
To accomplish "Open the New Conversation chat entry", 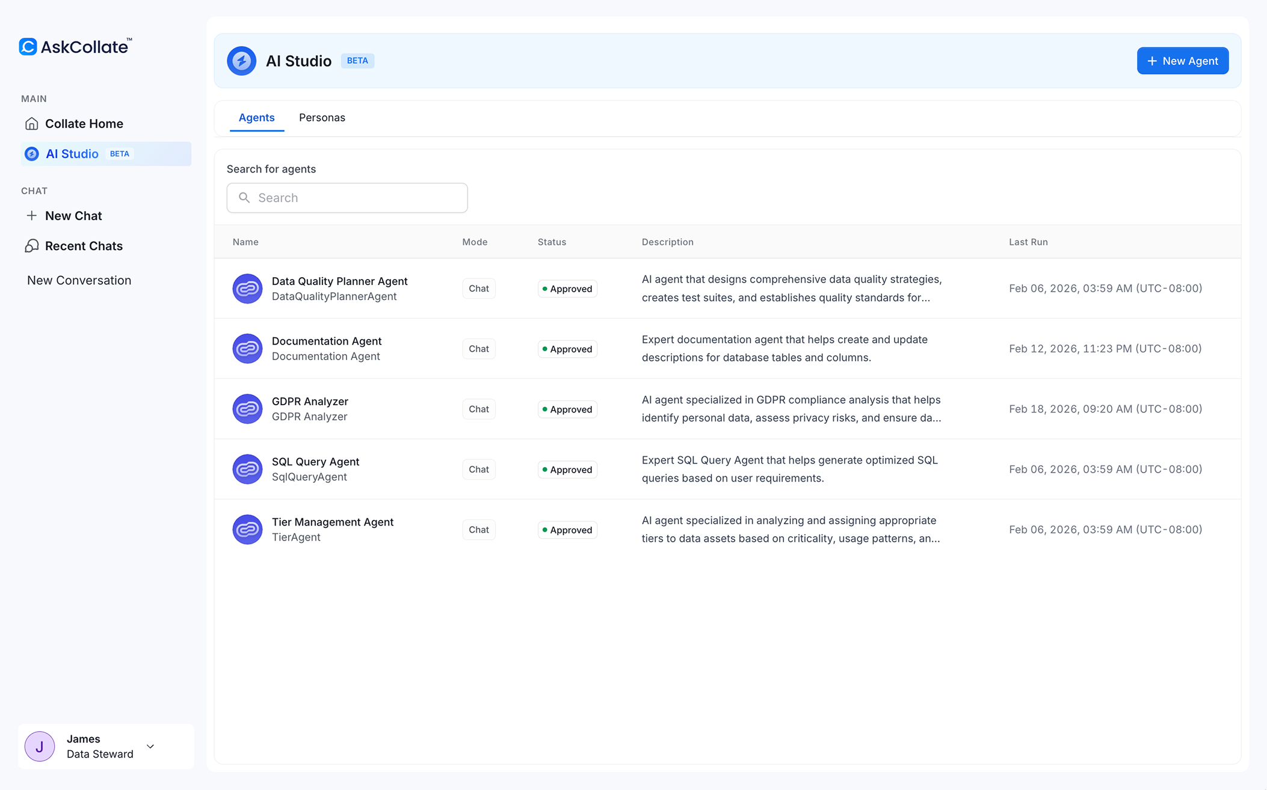I will coord(79,280).
